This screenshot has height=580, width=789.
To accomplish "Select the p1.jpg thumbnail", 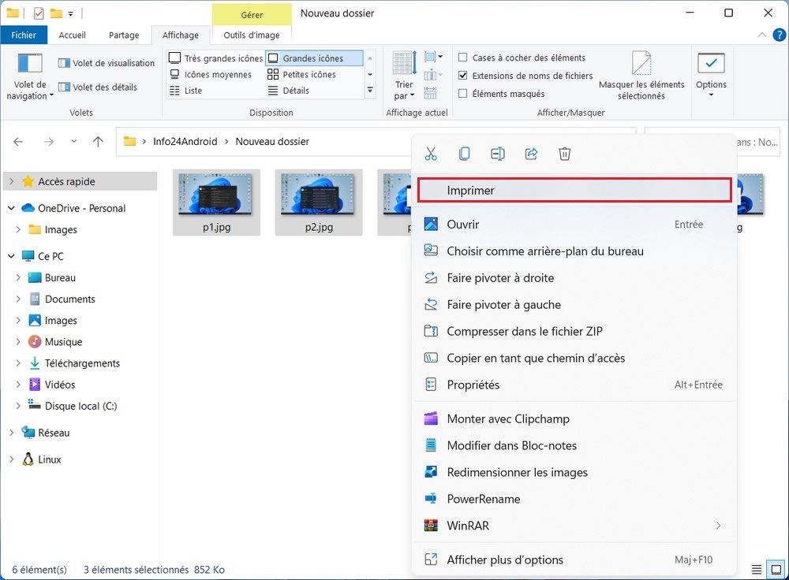I will [x=216, y=203].
